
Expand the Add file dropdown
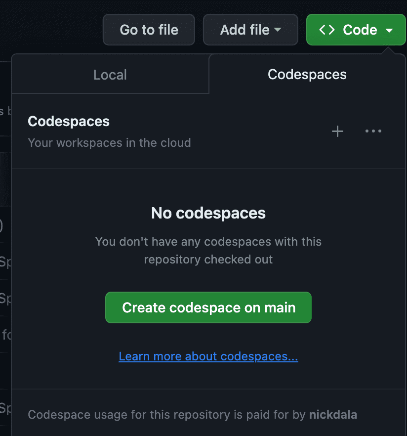pos(250,30)
